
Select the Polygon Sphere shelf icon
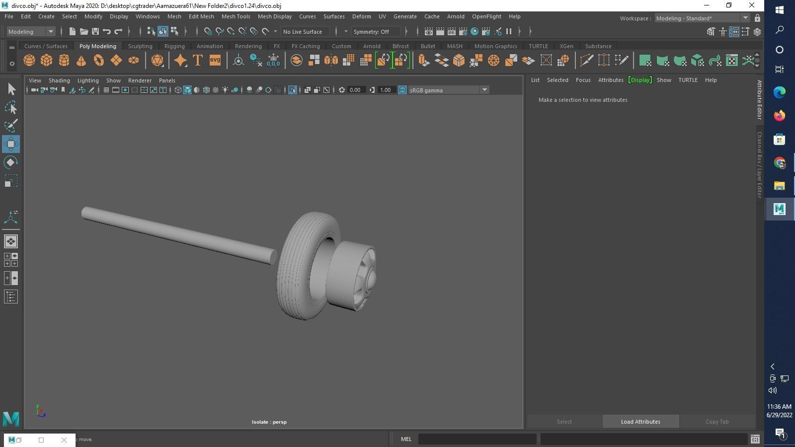(29, 61)
